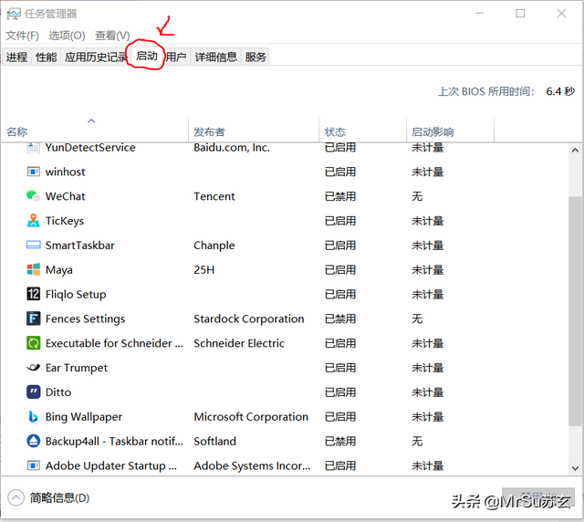
Task: Switch to the 应用历史记录 tab
Action: point(96,57)
